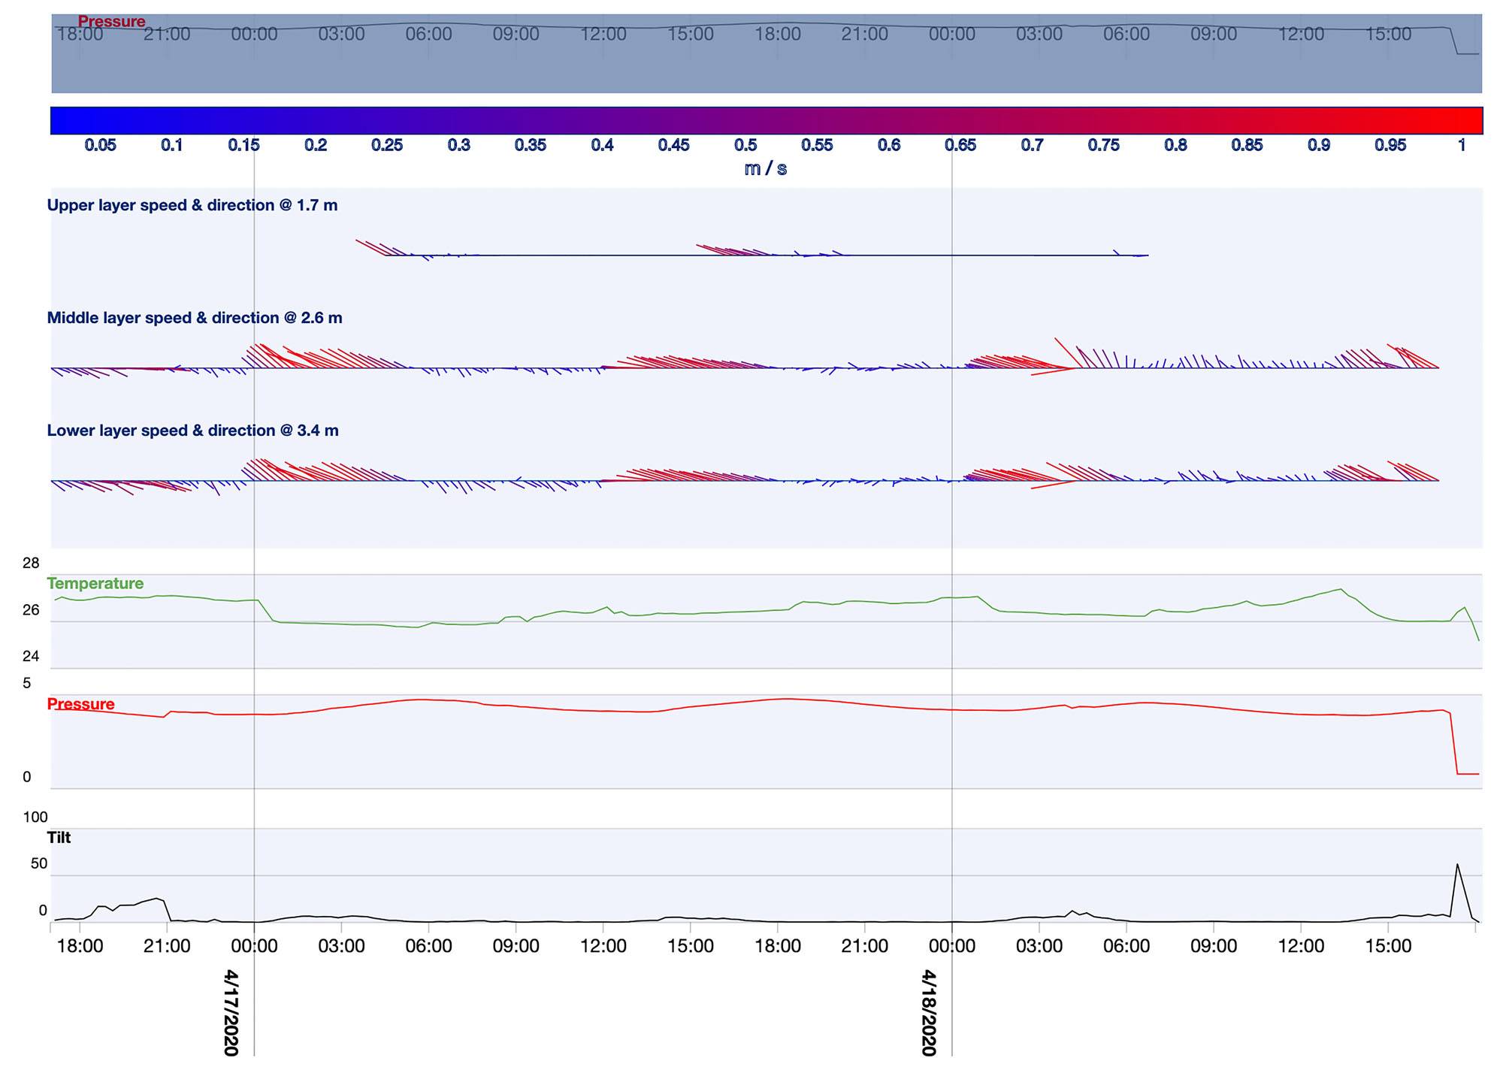Click the 0.5 m/s mark on color scale
The height and width of the screenshot is (1073, 1503).
745,144
